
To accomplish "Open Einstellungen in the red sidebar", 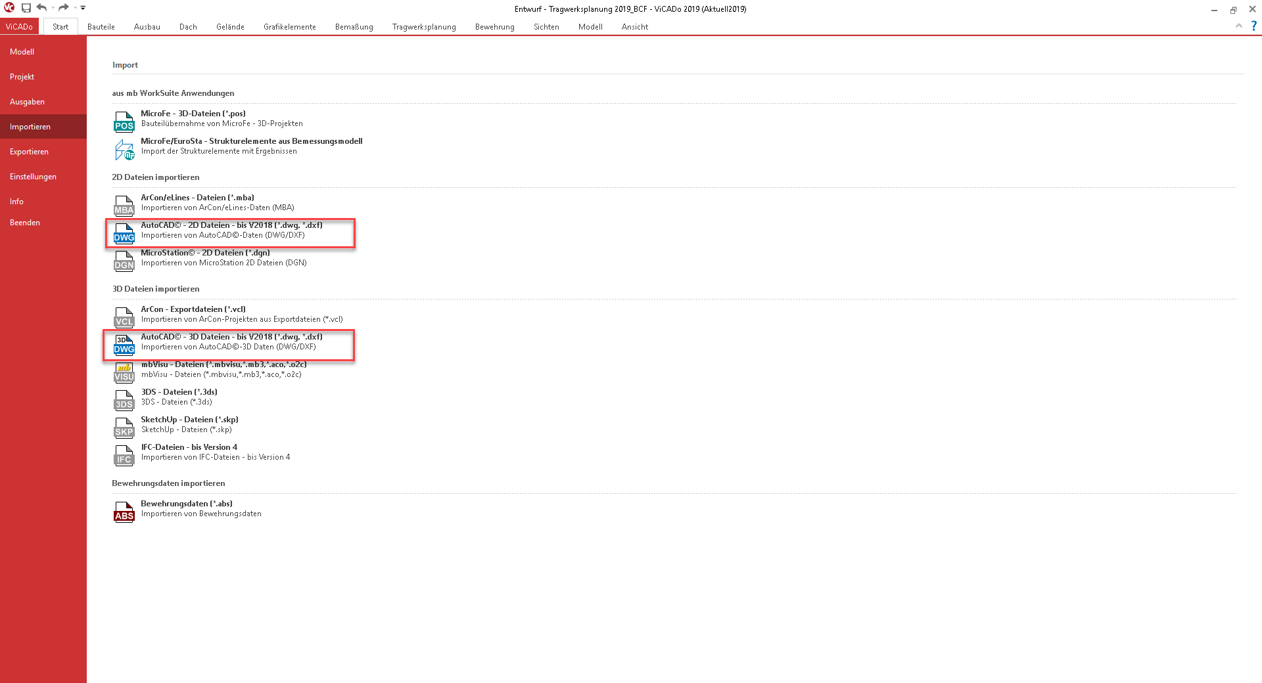I will tap(43, 177).
